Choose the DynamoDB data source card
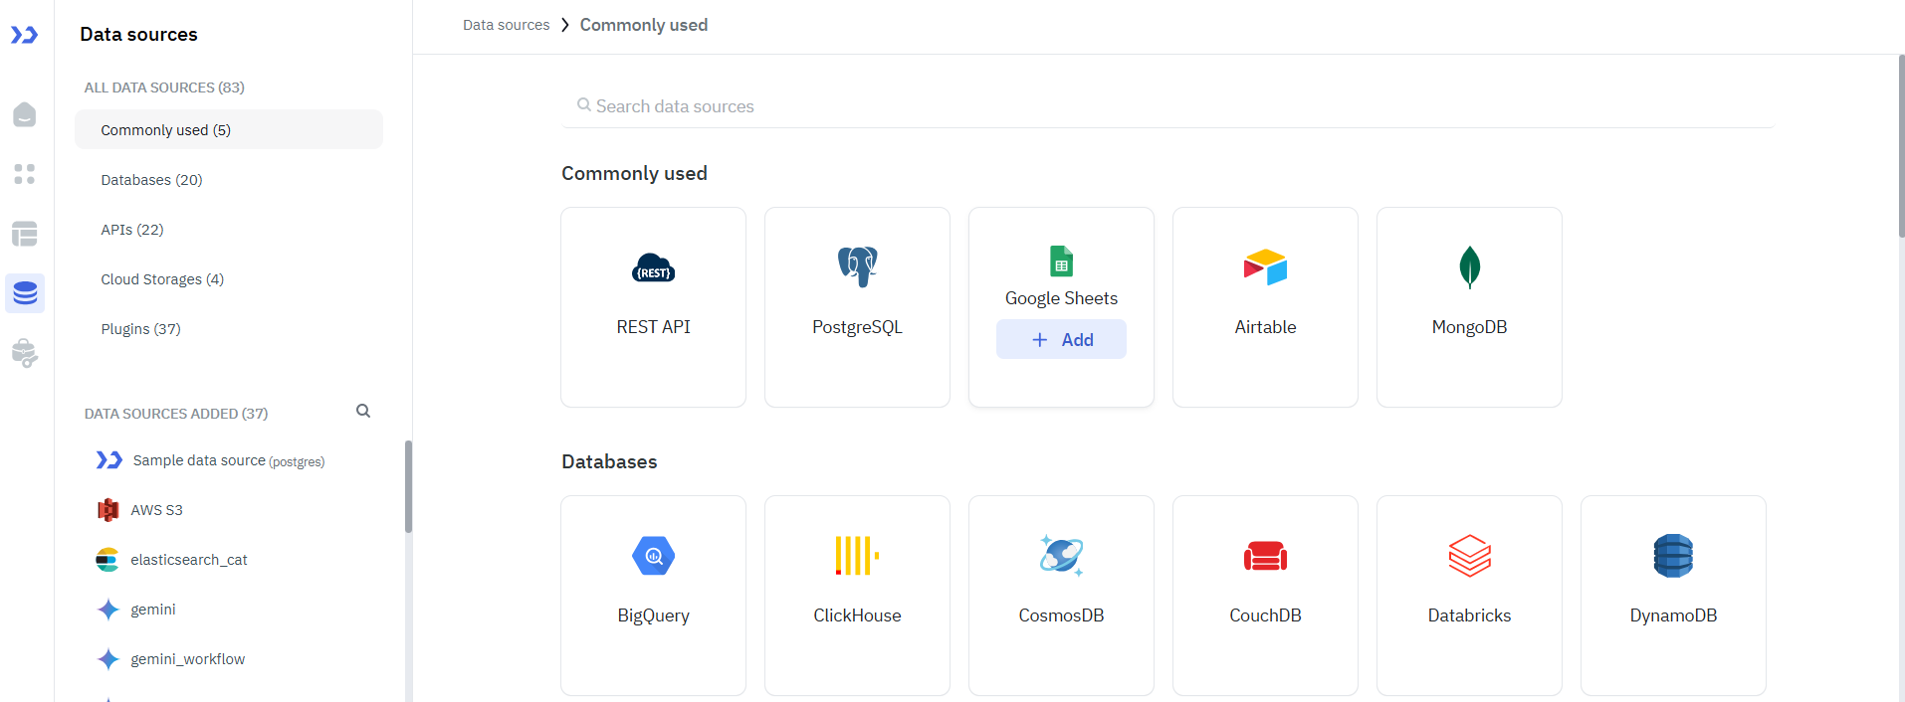1905x702 pixels. point(1673,595)
